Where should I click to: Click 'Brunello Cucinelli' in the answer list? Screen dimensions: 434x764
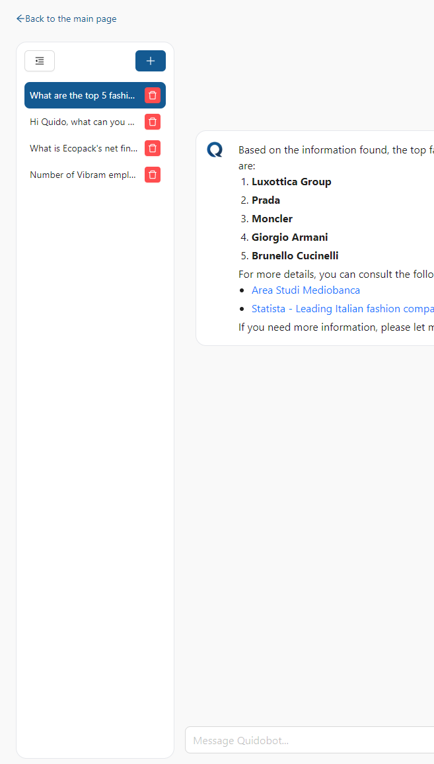point(295,256)
